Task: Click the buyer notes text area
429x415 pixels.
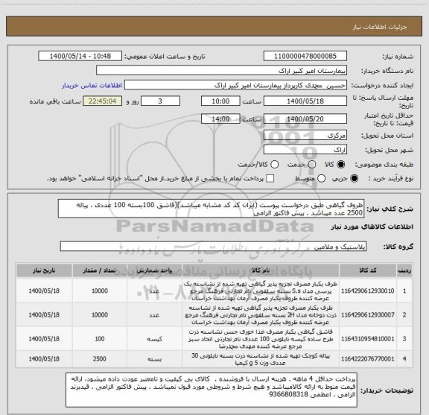Action: pos(212,390)
